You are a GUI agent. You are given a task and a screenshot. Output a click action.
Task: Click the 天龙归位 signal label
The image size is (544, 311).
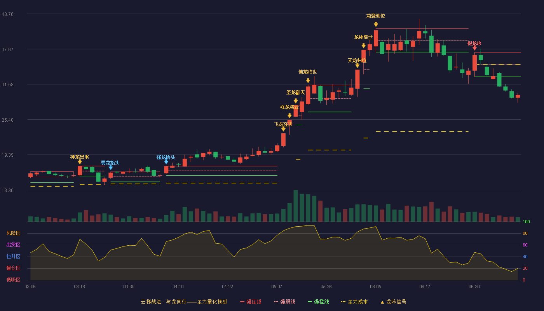357,61
